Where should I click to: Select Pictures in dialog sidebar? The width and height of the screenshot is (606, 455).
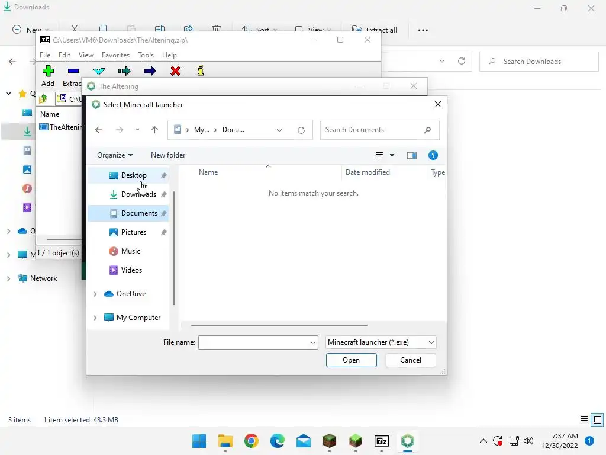[x=128, y=232]
